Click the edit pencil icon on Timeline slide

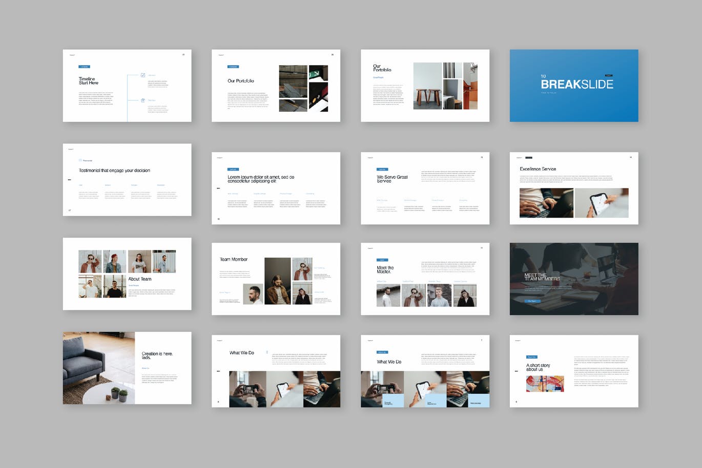(x=143, y=75)
